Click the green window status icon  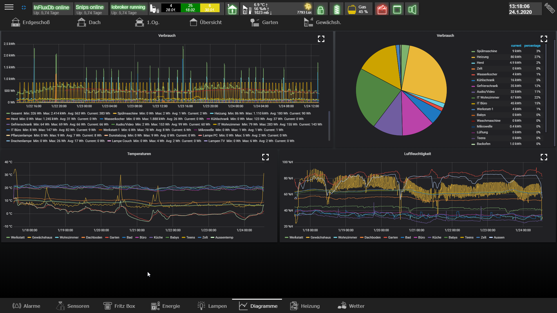(397, 10)
